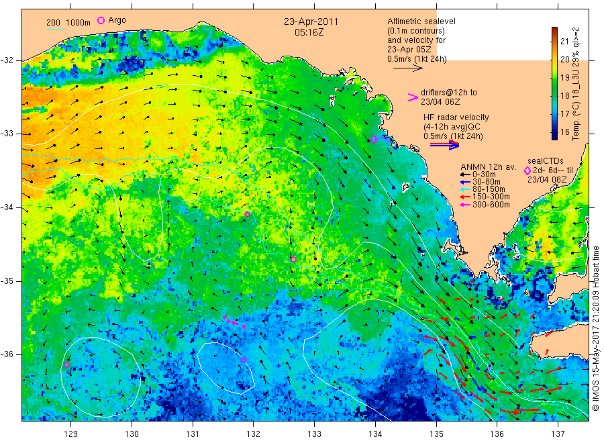Click the Argo float marker near 129°E, 36°S
Viewport: 604px width, 443px height.
(x=66, y=364)
